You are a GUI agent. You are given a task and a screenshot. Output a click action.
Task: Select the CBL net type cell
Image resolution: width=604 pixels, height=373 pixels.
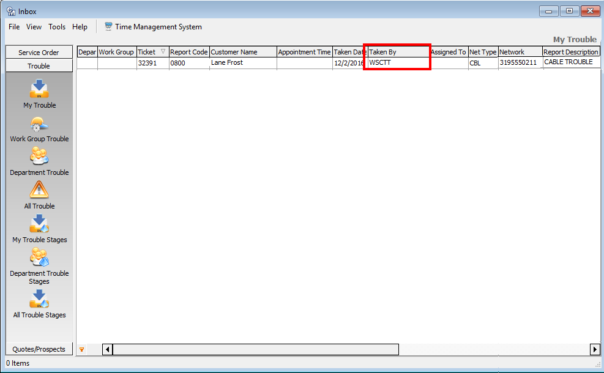tap(483, 63)
